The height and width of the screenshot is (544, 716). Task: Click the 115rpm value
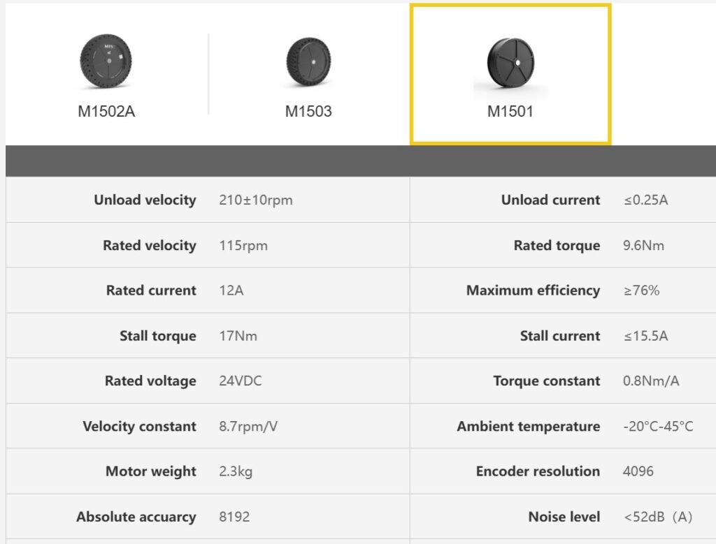point(243,245)
